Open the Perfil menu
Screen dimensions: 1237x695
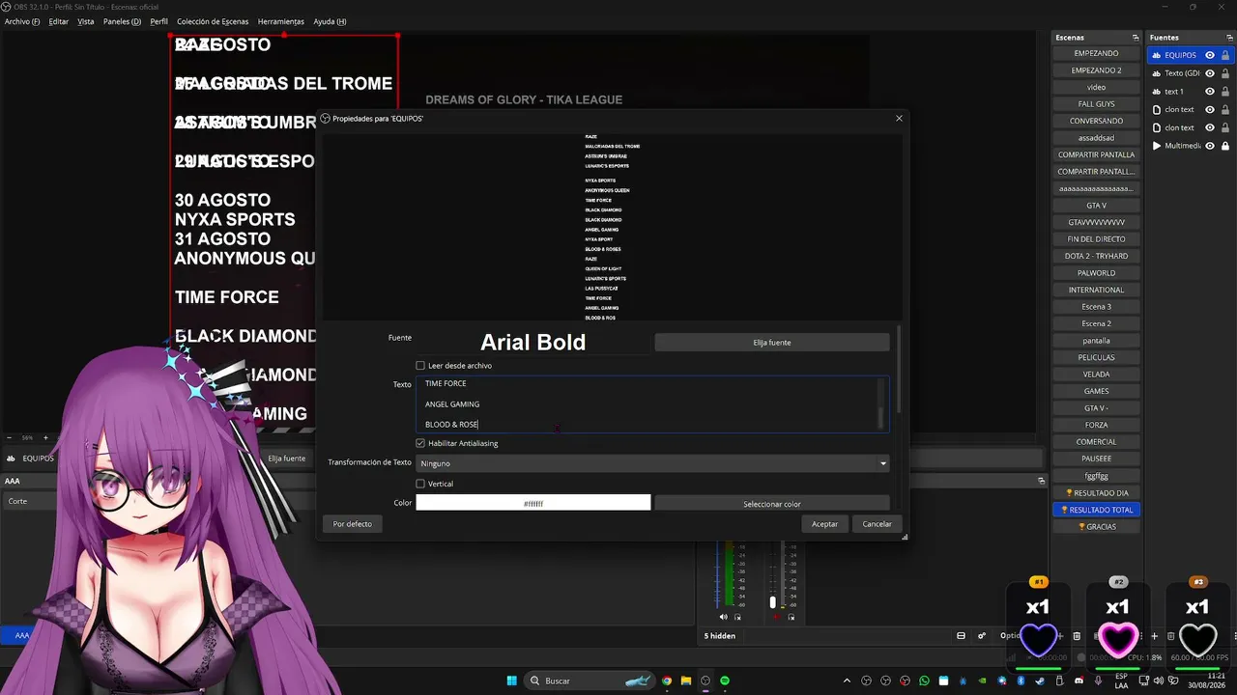[158, 21]
